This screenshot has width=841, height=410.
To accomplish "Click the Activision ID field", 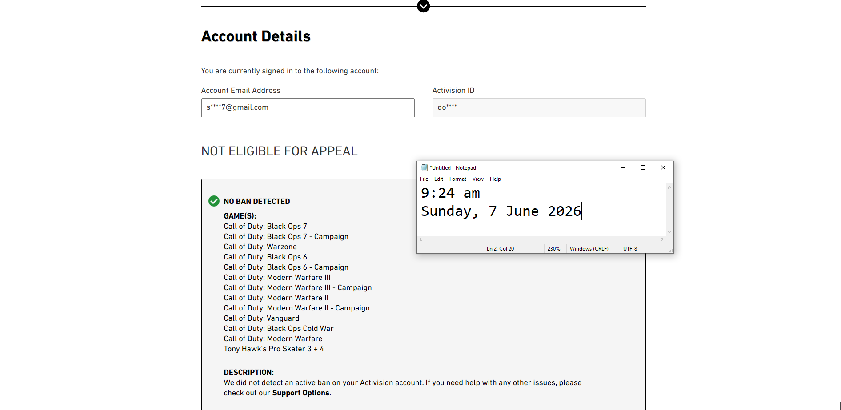I will (x=539, y=107).
